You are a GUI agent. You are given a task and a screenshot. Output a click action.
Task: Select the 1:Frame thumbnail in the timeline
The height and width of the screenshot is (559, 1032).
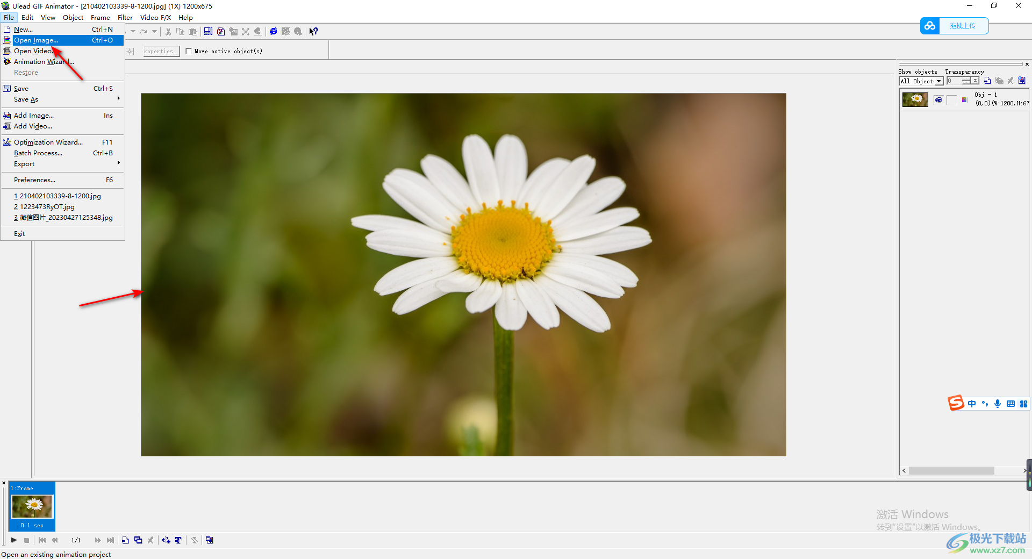click(32, 506)
